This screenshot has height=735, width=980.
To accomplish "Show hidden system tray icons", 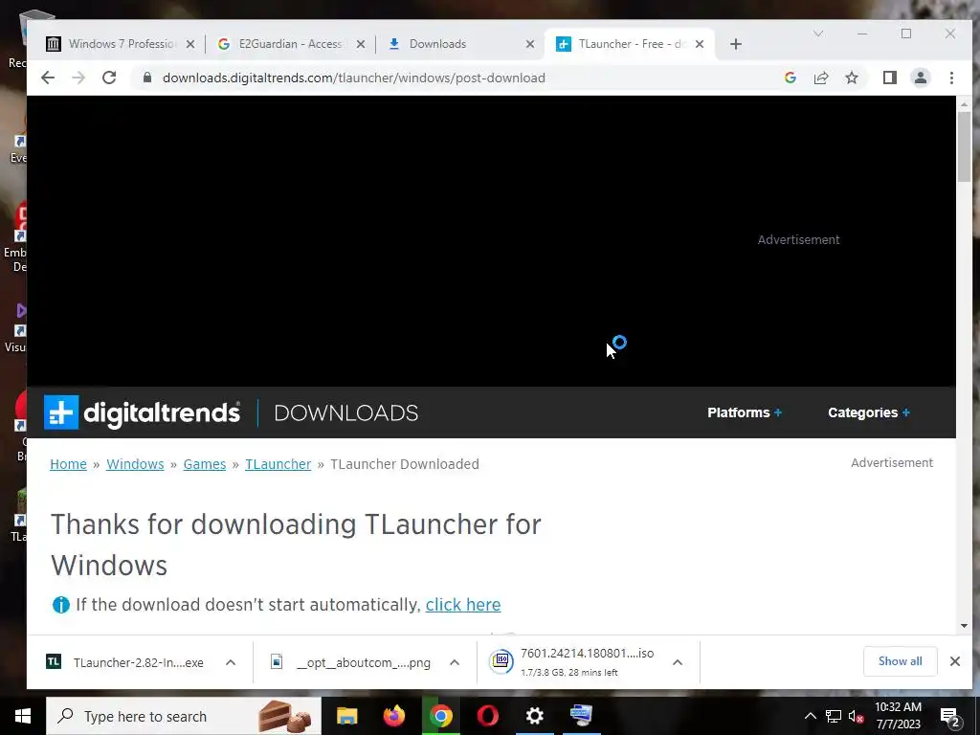I will tap(810, 716).
